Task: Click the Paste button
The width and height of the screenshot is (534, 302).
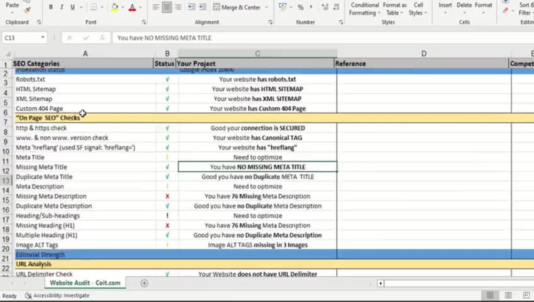Action: coord(12,5)
